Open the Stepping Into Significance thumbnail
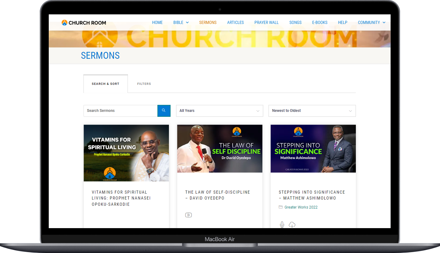440x253 pixels. [313, 149]
